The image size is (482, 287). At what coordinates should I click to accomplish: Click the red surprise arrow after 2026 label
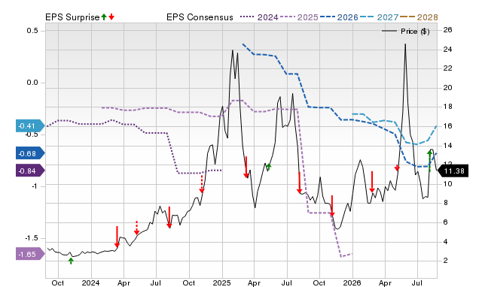372,182
